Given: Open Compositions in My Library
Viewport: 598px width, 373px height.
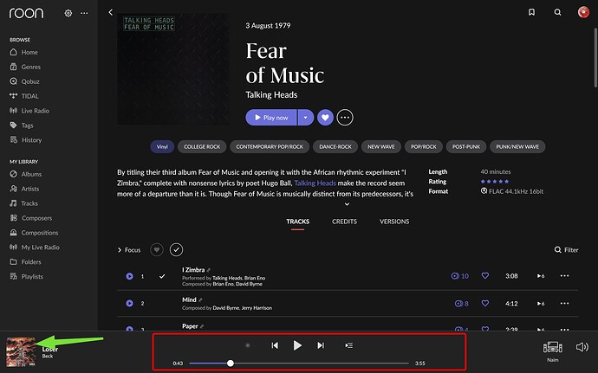Looking at the screenshot, I should coord(34,233).
